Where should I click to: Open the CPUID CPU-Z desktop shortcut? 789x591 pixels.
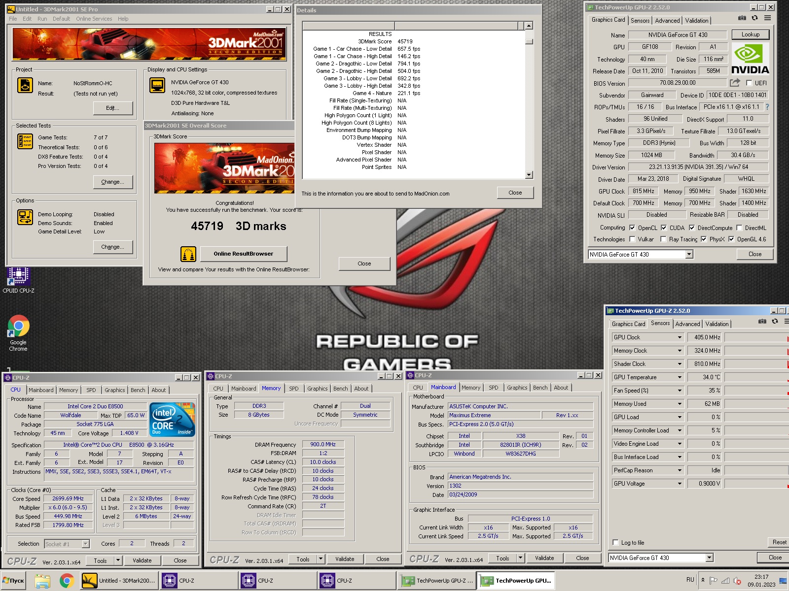(x=18, y=280)
